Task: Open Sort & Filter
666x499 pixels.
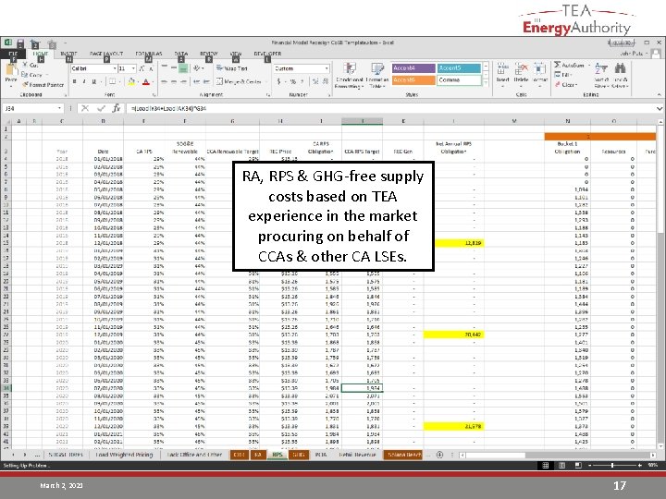Action: (x=601, y=76)
